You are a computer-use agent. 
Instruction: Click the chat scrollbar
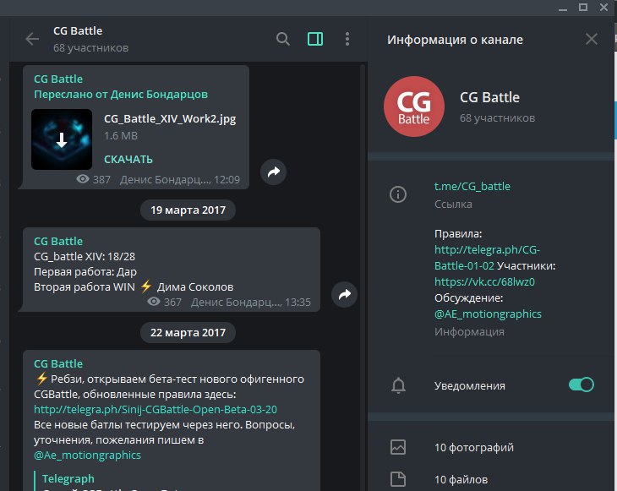pos(363,276)
